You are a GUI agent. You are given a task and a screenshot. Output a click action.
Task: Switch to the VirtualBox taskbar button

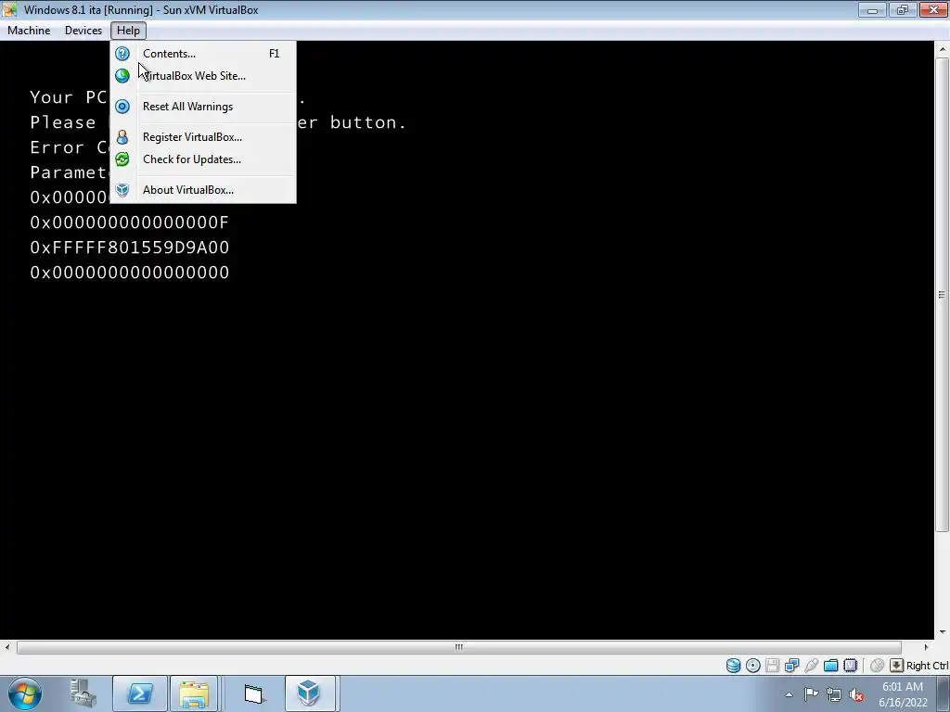(x=309, y=693)
